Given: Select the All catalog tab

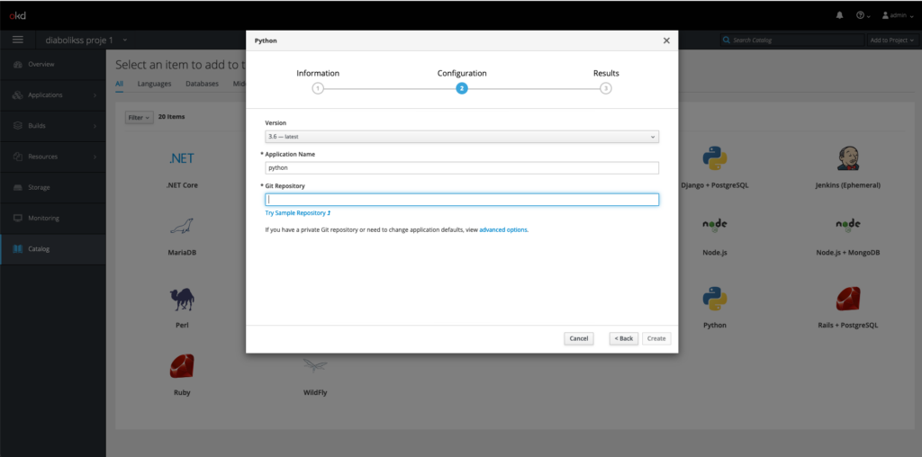Looking at the screenshot, I should (x=120, y=84).
